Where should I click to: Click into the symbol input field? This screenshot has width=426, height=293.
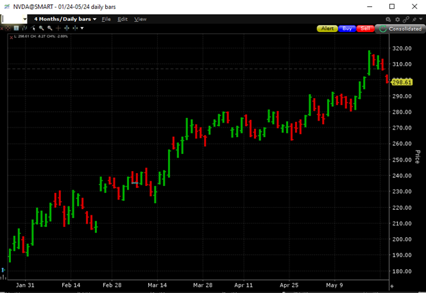coord(12,19)
